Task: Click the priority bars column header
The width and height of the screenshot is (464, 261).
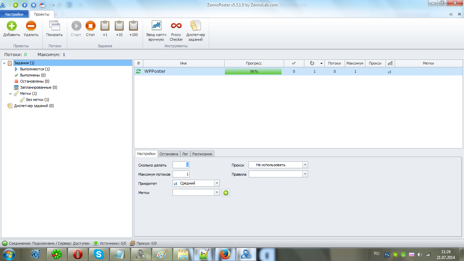Action: point(390,63)
